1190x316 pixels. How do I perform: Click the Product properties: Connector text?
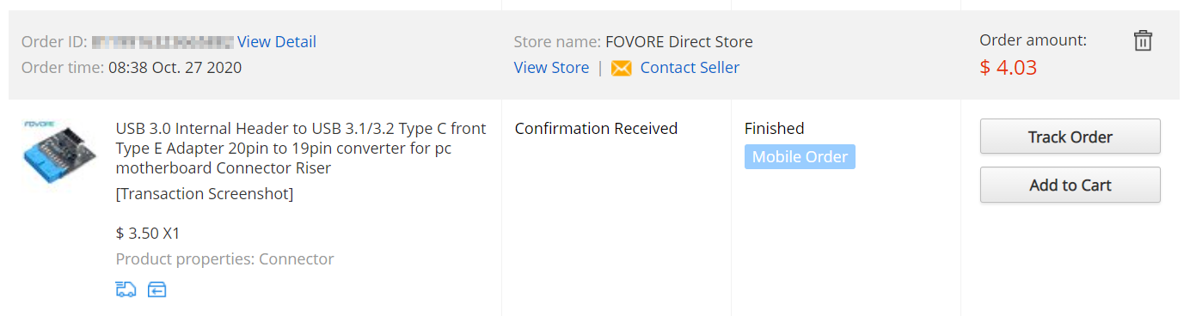point(224,259)
